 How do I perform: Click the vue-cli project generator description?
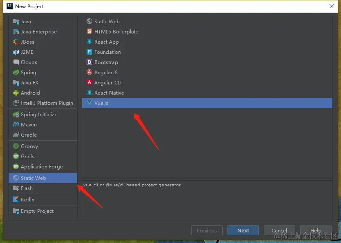coord(132,185)
